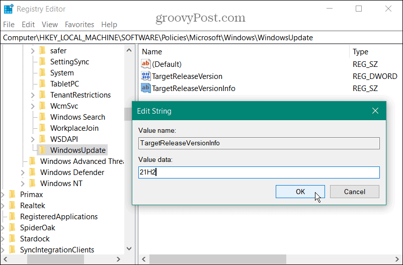Click the TabletPC folder icon

click(x=43, y=84)
